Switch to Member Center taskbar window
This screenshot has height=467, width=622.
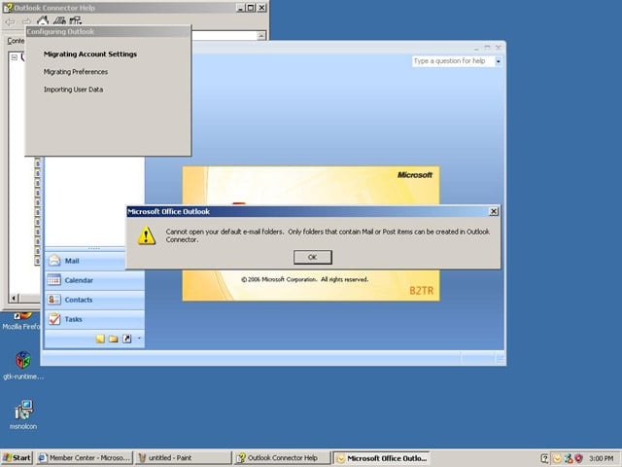tap(85, 458)
